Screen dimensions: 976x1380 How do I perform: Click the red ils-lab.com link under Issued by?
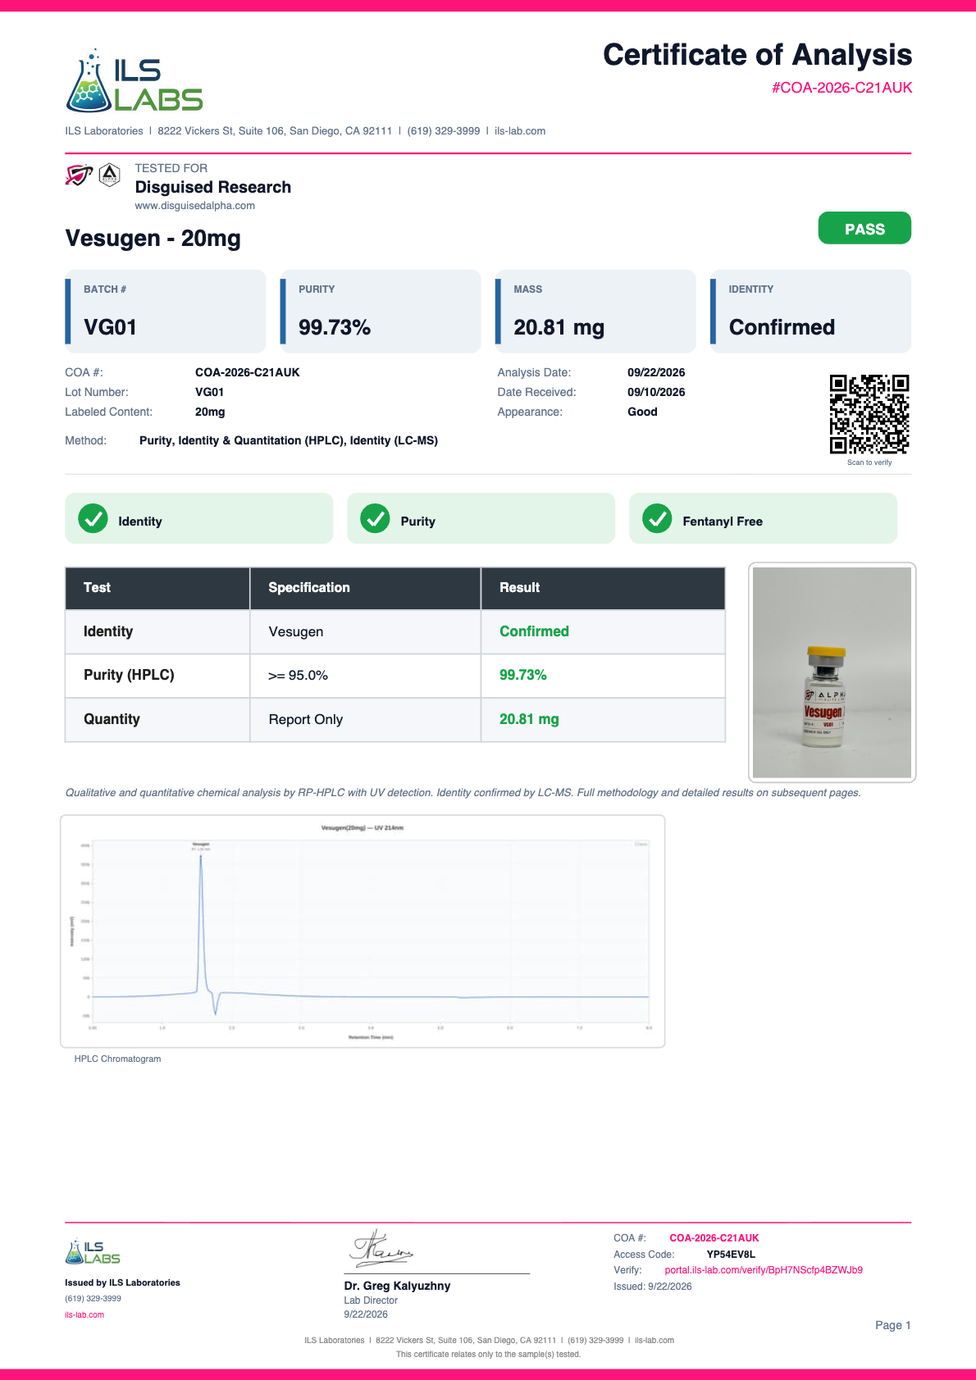[84, 1314]
